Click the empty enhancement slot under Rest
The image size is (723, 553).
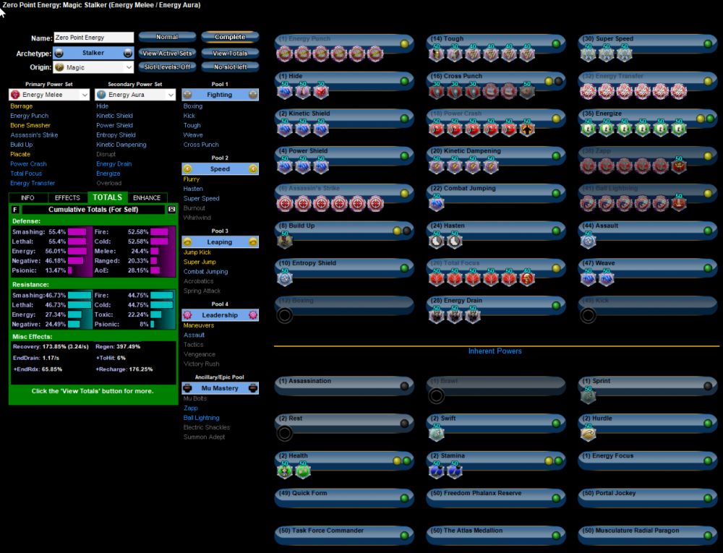click(x=284, y=432)
